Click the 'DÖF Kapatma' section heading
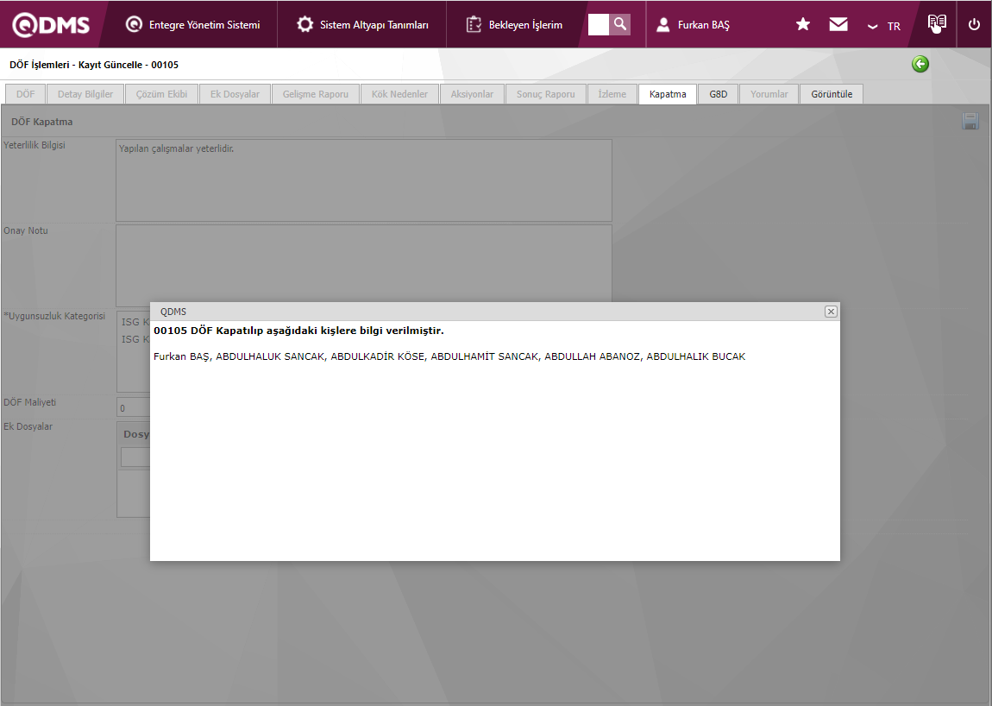992x706 pixels. point(41,122)
